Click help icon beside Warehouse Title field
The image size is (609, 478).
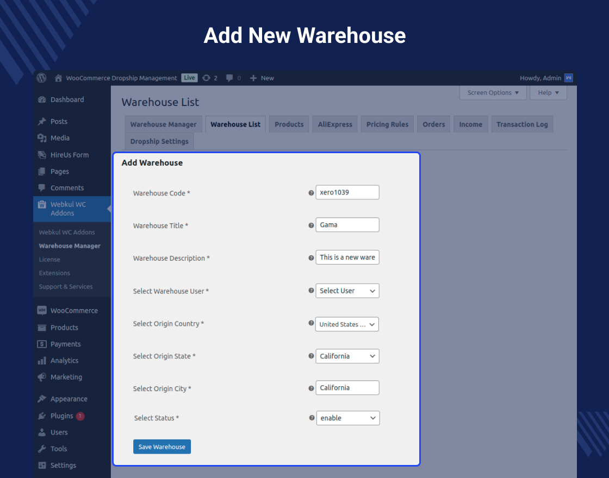click(x=311, y=225)
